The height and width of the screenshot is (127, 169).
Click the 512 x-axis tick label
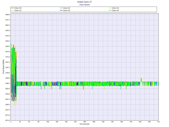coord(158,122)
